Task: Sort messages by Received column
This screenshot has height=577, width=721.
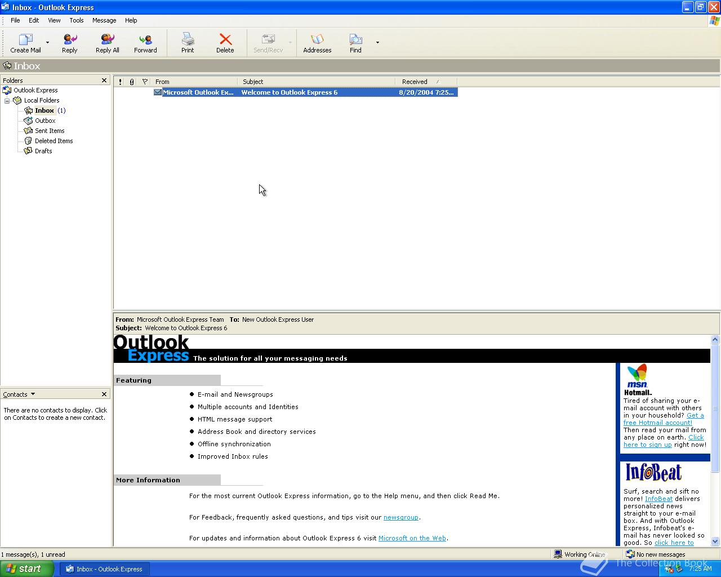Action: pyautogui.click(x=426, y=82)
